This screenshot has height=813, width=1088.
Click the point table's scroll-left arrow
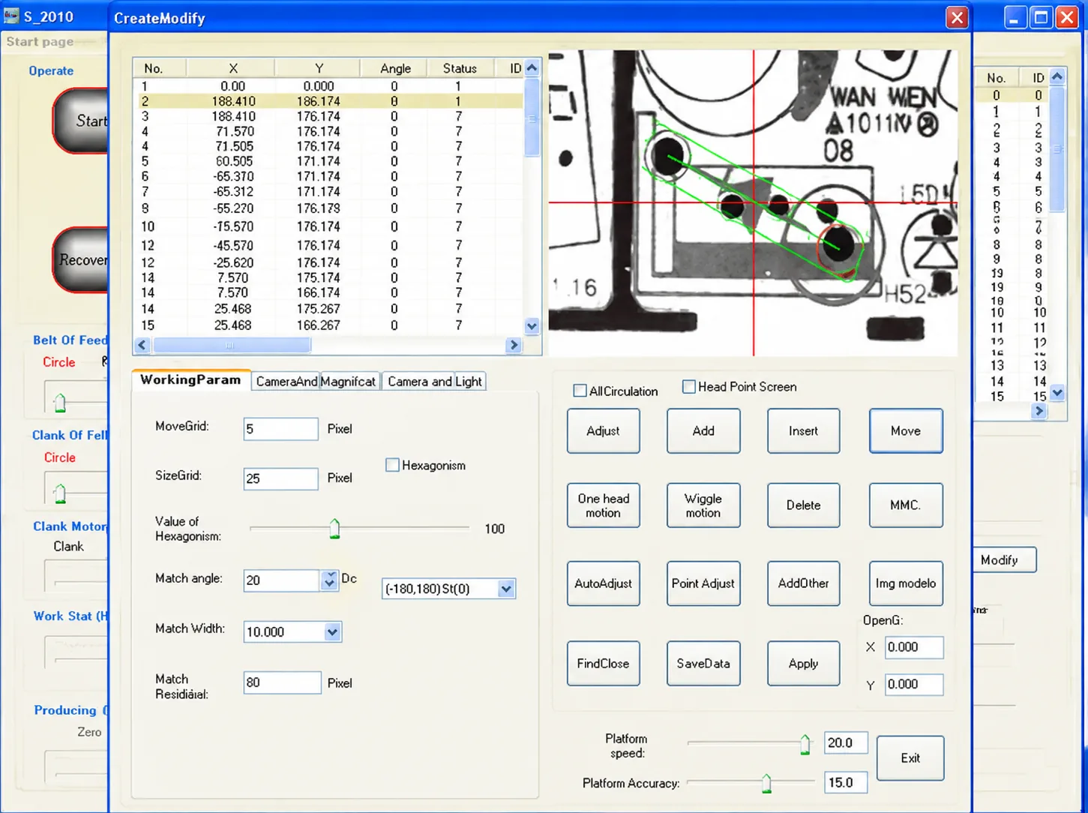142,345
